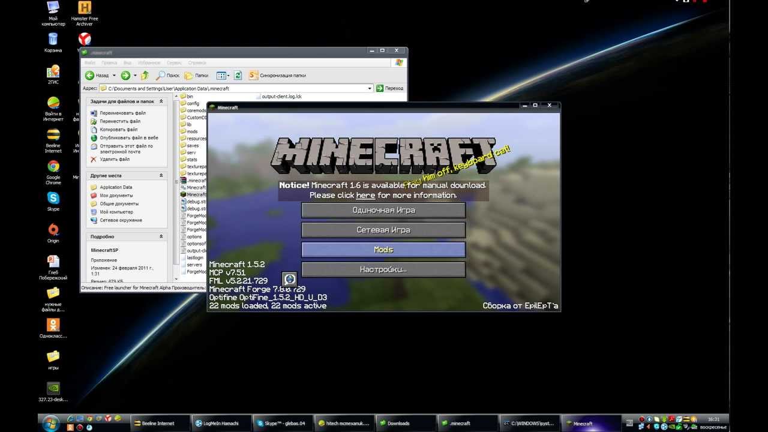Image resolution: width=768 pixels, height=432 pixels.
Task: Click Переместить файл task link
Action: coord(120,121)
